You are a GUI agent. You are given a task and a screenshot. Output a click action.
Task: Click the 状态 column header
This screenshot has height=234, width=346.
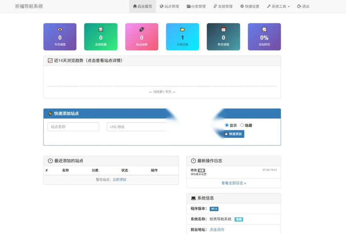click(125, 170)
